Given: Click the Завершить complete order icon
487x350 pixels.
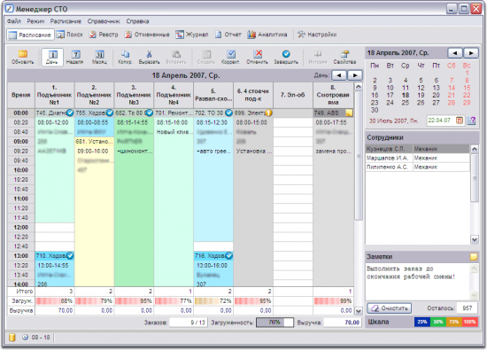Looking at the screenshot, I should (x=286, y=58).
